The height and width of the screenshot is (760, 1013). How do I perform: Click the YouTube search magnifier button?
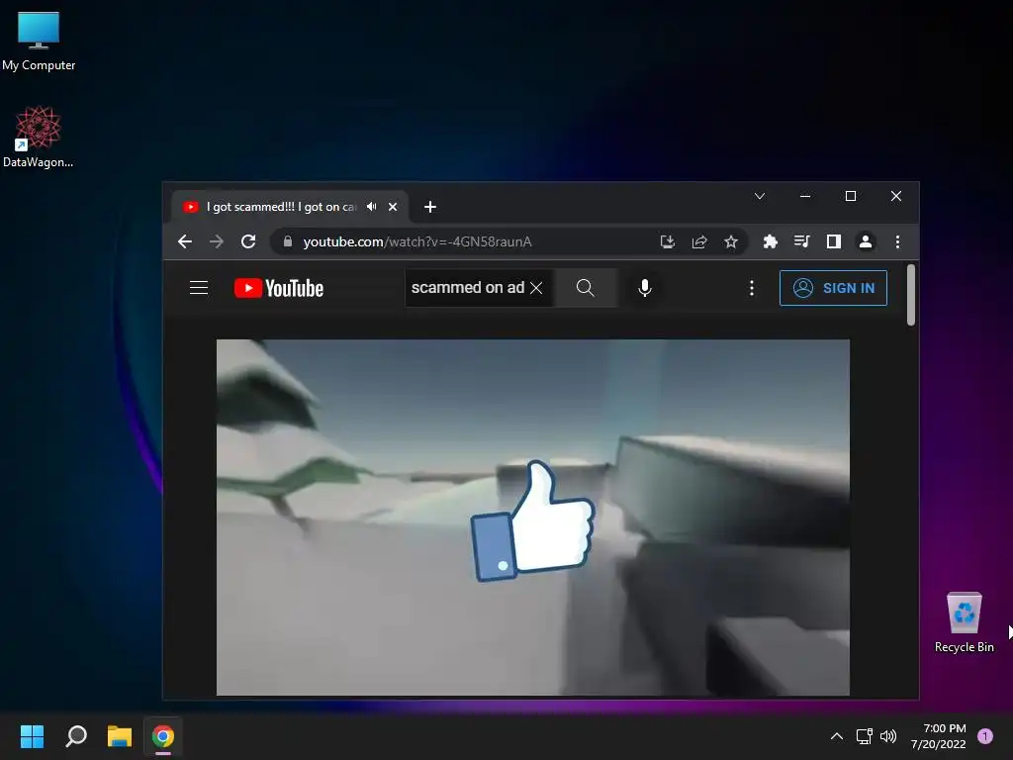(586, 288)
